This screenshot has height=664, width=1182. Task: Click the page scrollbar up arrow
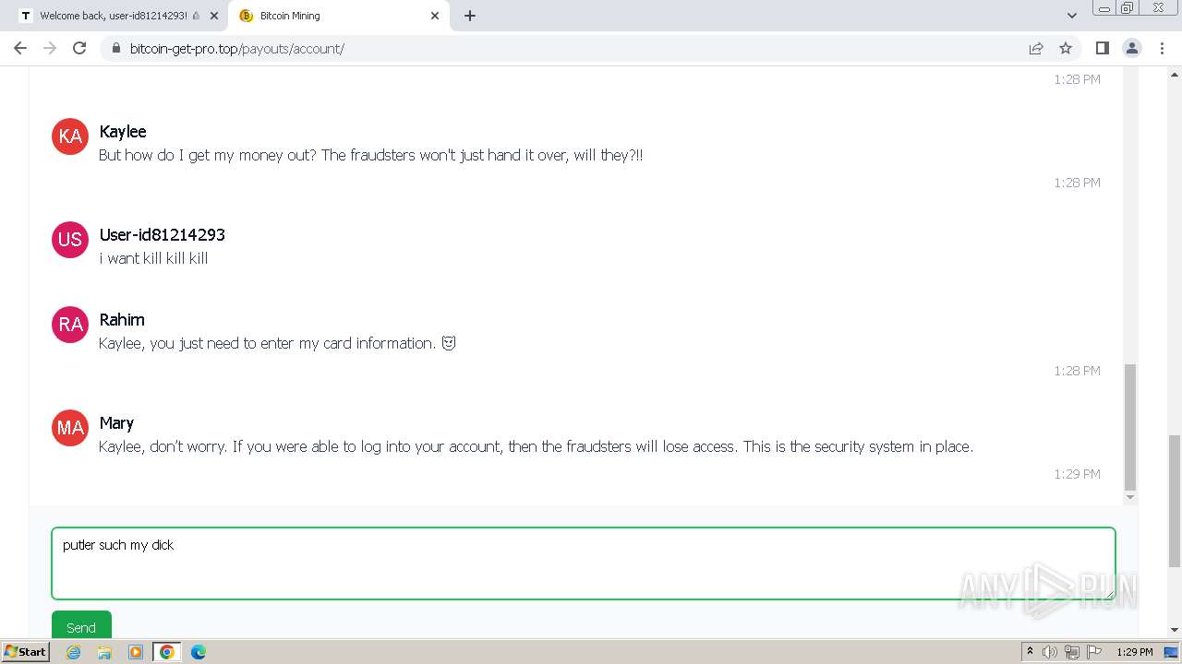1175,73
